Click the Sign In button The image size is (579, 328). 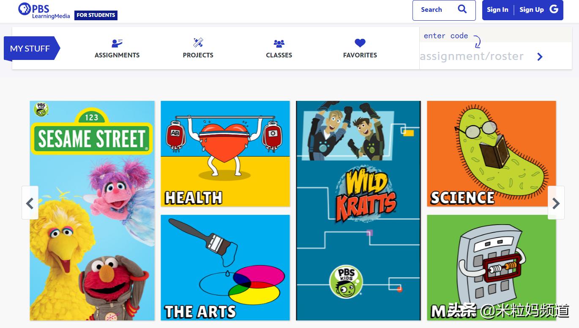[497, 10]
